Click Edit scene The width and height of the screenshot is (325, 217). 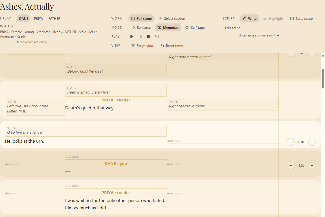(232, 28)
